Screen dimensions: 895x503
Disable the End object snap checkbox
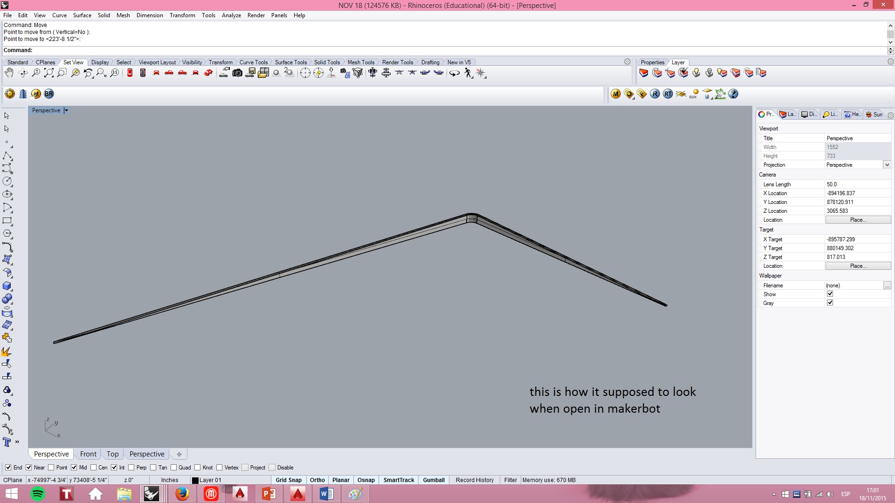[x=8, y=468]
